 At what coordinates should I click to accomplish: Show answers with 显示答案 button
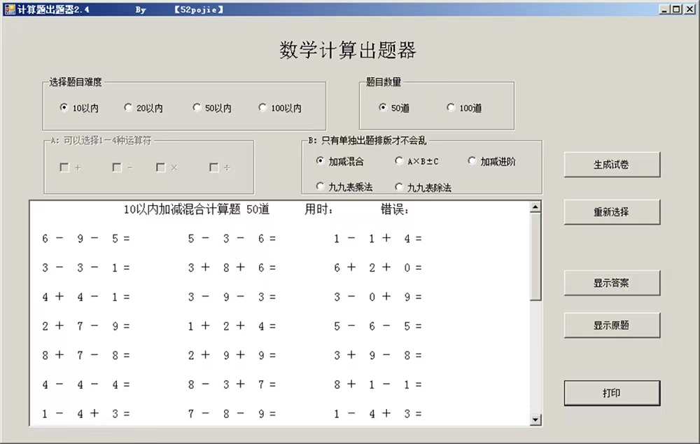coord(611,283)
